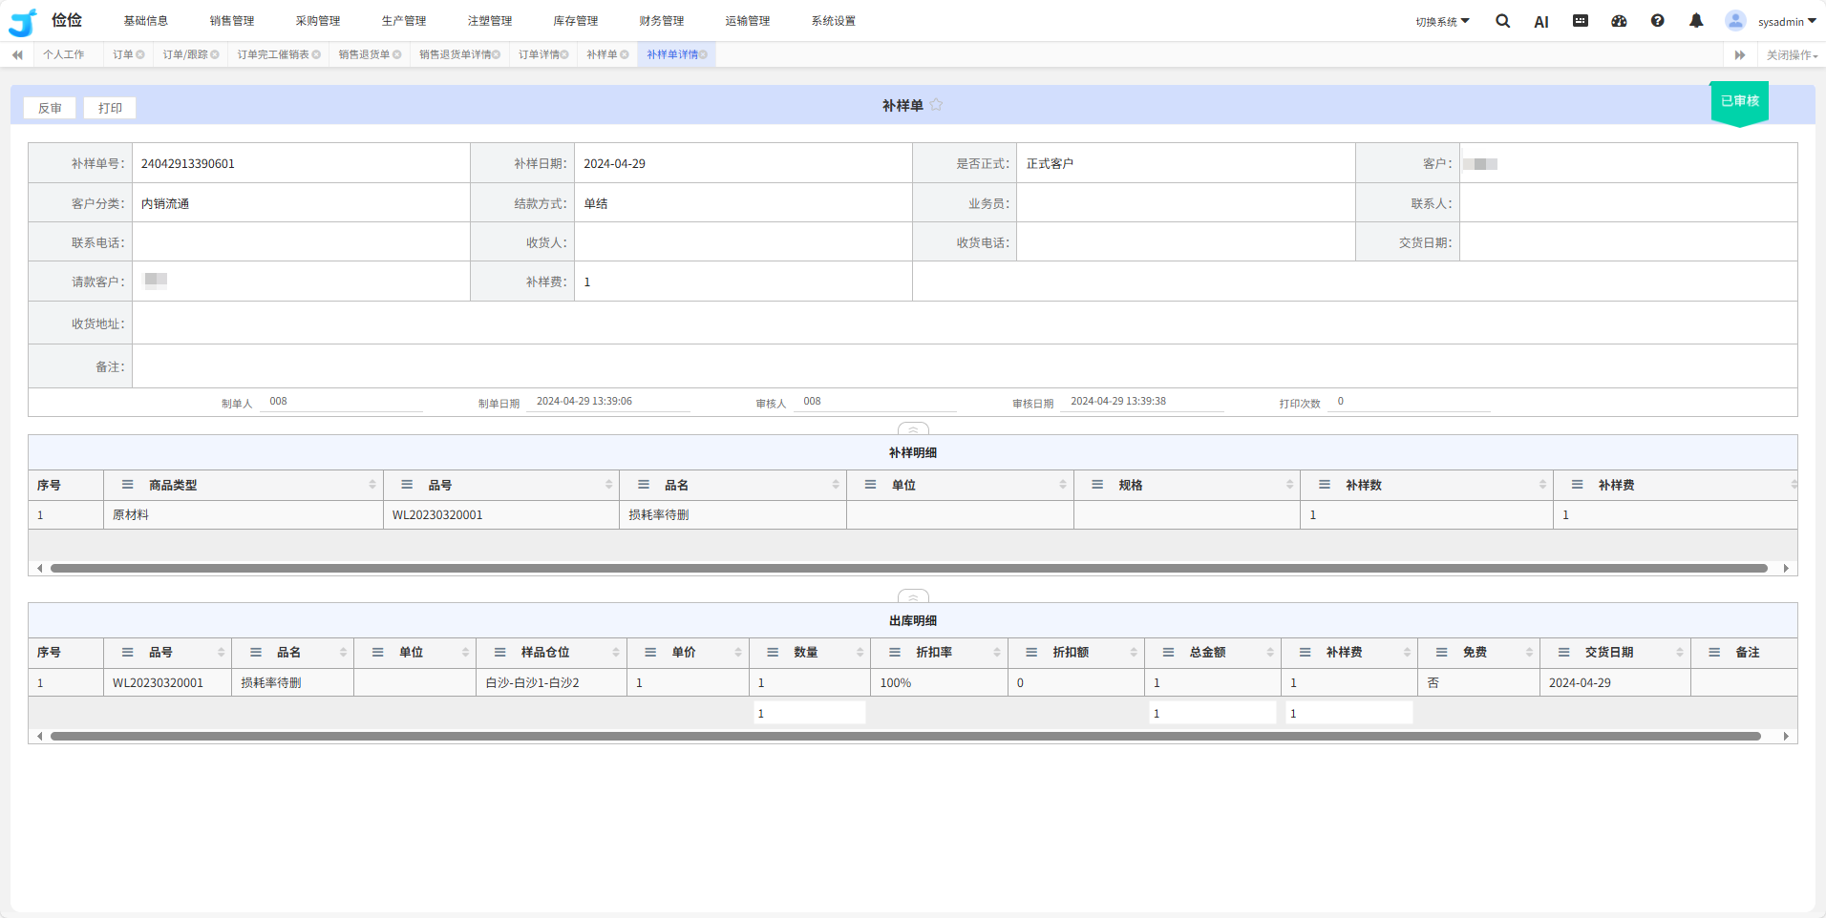Toggle sort arrows on 商品类型 column
This screenshot has width=1826, height=918.
pos(372,485)
